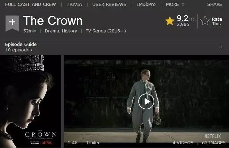229x148 pixels.
Task: Play the trailer video
Action: point(146,101)
